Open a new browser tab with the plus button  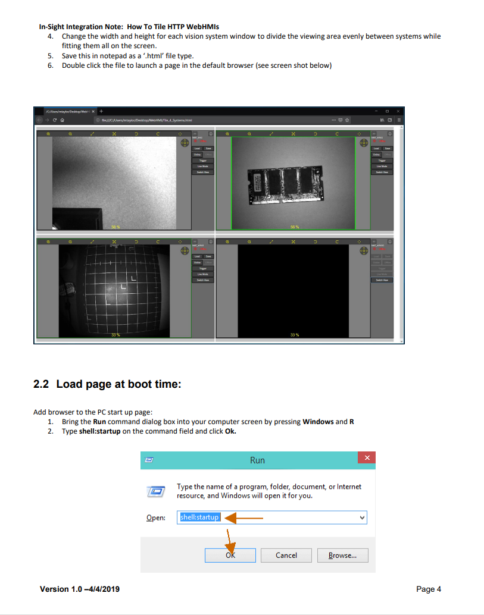coord(101,111)
